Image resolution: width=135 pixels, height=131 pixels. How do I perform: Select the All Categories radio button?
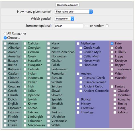click(5, 33)
